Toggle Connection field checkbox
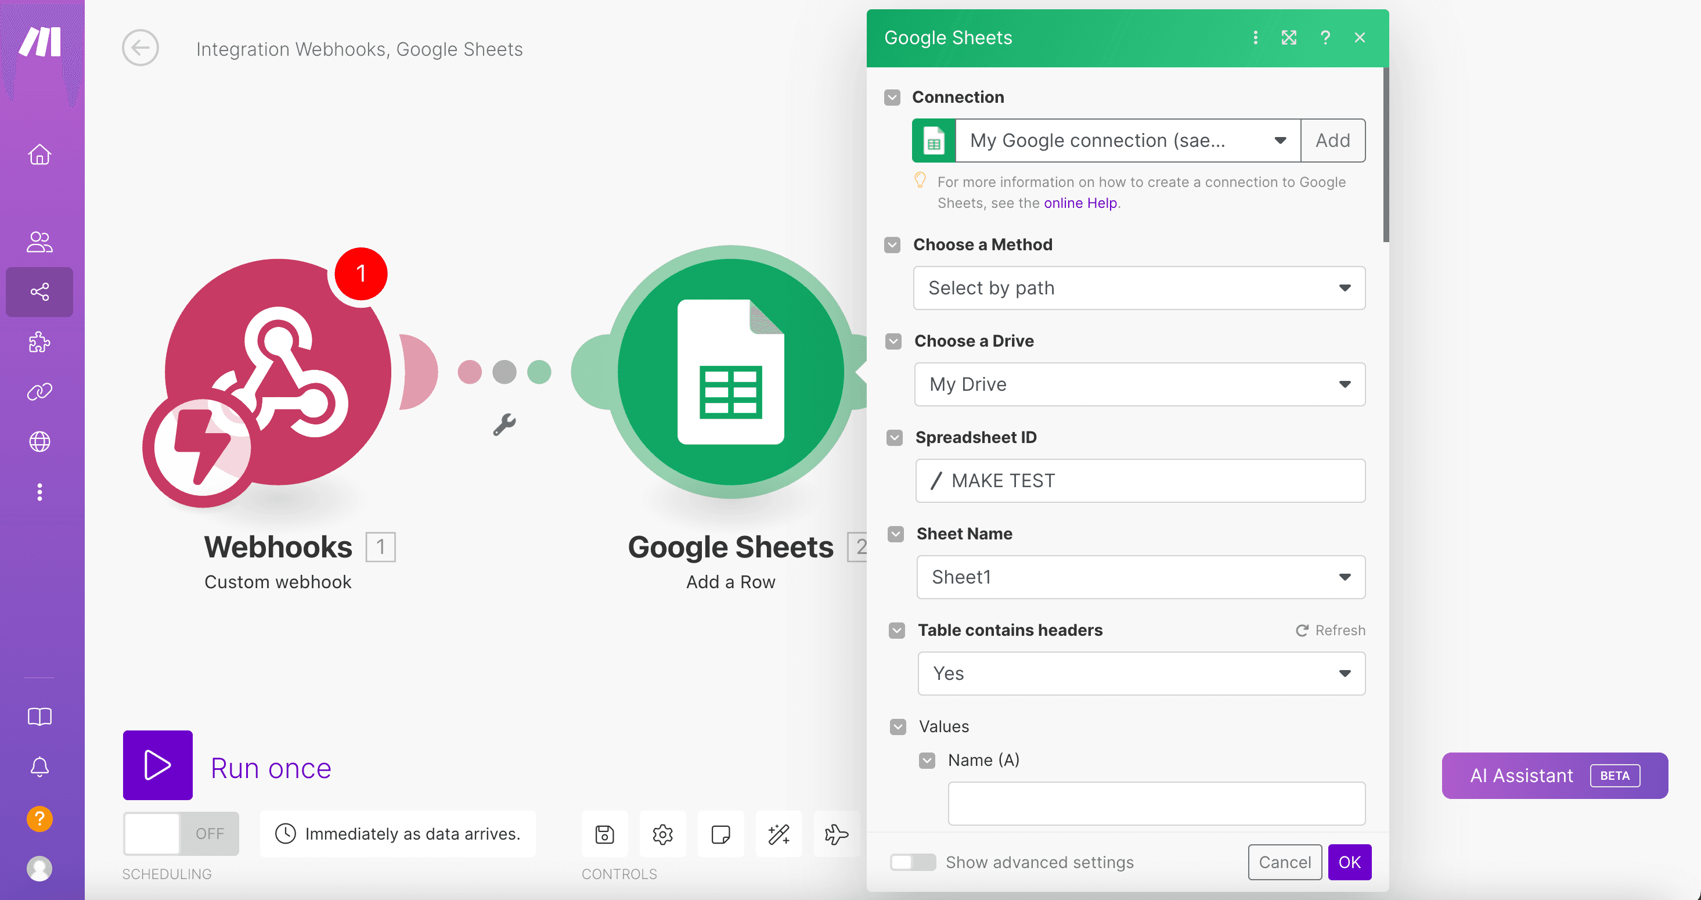 (892, 97)
